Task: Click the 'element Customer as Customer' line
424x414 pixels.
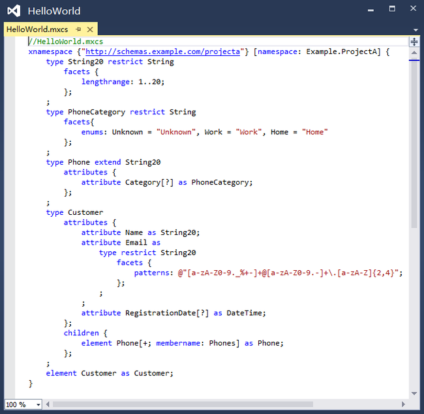Action: coord(110,373)
